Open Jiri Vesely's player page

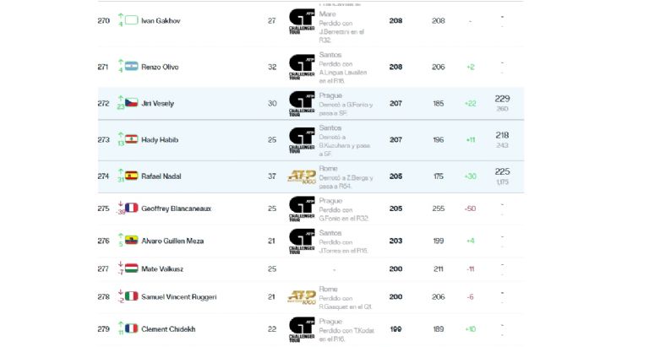pos(157,103)
